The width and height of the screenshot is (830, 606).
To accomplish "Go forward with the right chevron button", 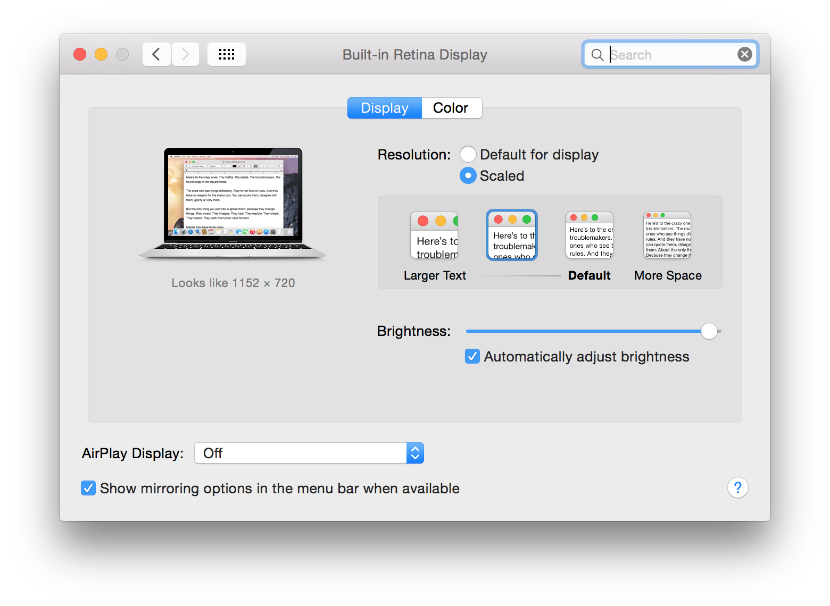I will click(185, 54).
